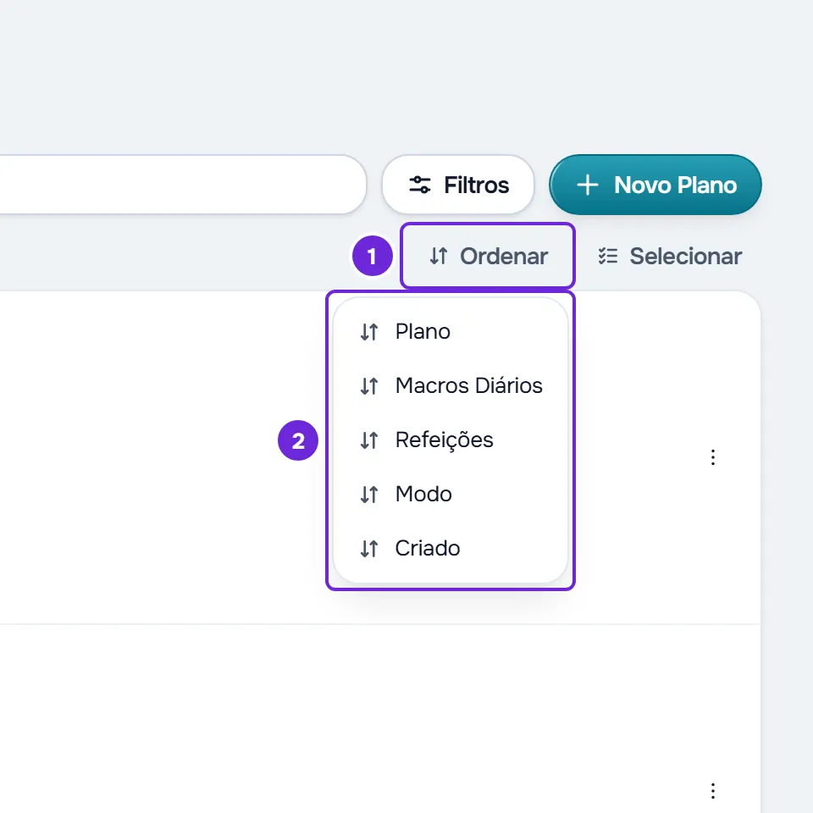Sort by Refeições
This screenshot has height=813, width=813.
(x=451, y=440)
